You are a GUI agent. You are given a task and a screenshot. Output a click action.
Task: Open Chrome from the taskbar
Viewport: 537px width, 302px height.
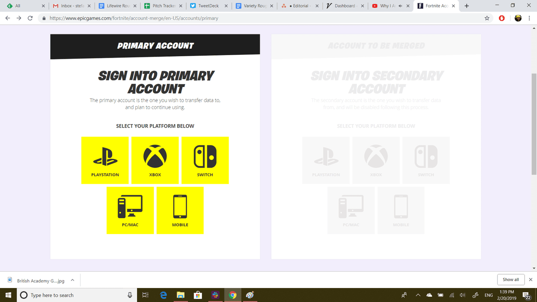click(x=233, y=295)
